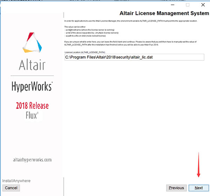210x196 pixels.
Task: Focus the License Location path field
Action: point(134,57)
